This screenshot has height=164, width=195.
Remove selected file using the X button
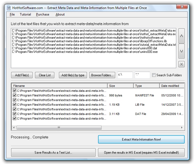pyautogui.click(x=181, y=64)
